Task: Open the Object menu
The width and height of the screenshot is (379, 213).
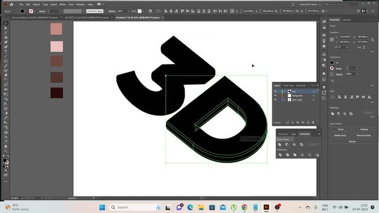Action: pos(36,4)
